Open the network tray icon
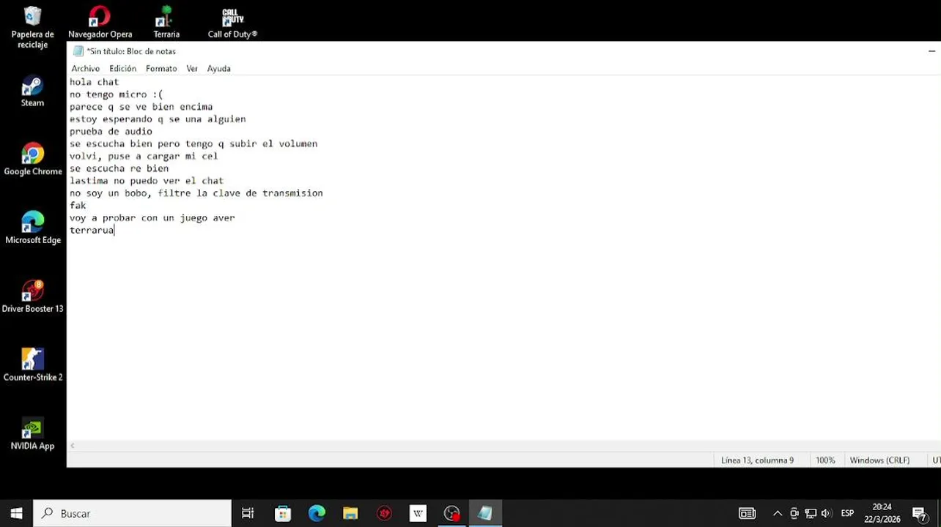 (810, 513)
